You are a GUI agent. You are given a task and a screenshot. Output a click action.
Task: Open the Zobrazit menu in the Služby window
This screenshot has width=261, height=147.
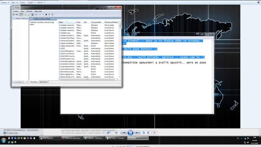(29, 11)
